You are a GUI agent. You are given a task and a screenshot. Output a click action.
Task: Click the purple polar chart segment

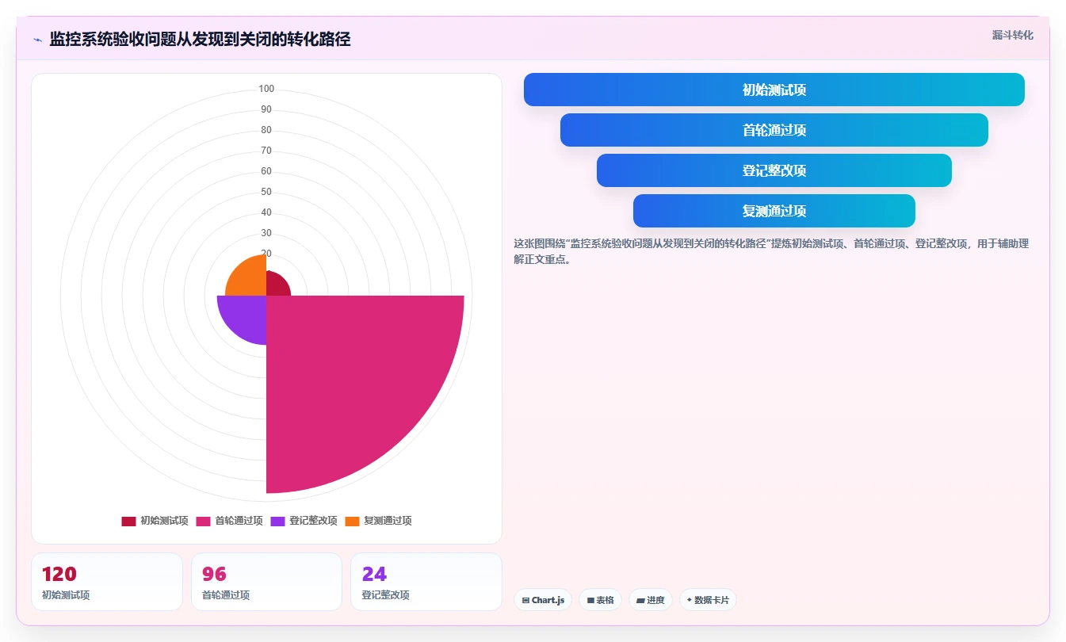pos(243,318)
